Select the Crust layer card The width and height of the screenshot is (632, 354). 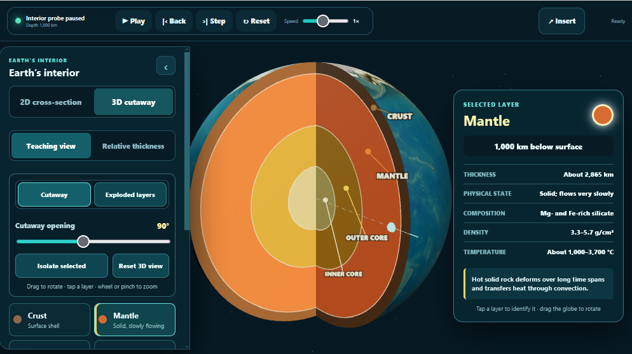click(50, 320)
